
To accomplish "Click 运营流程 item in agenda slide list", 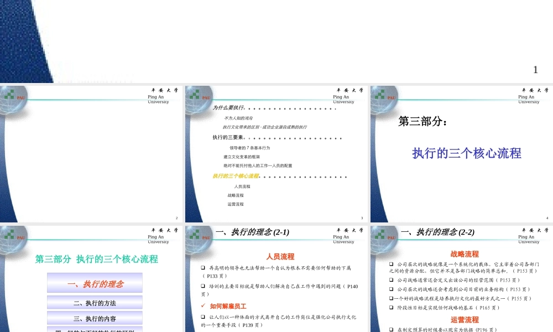I will click(x=236, y=204).
